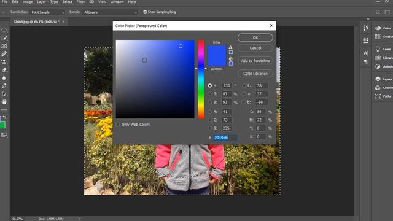Select the H hue radio button
This screenshot has width=393, height=221.
point(210,85)
